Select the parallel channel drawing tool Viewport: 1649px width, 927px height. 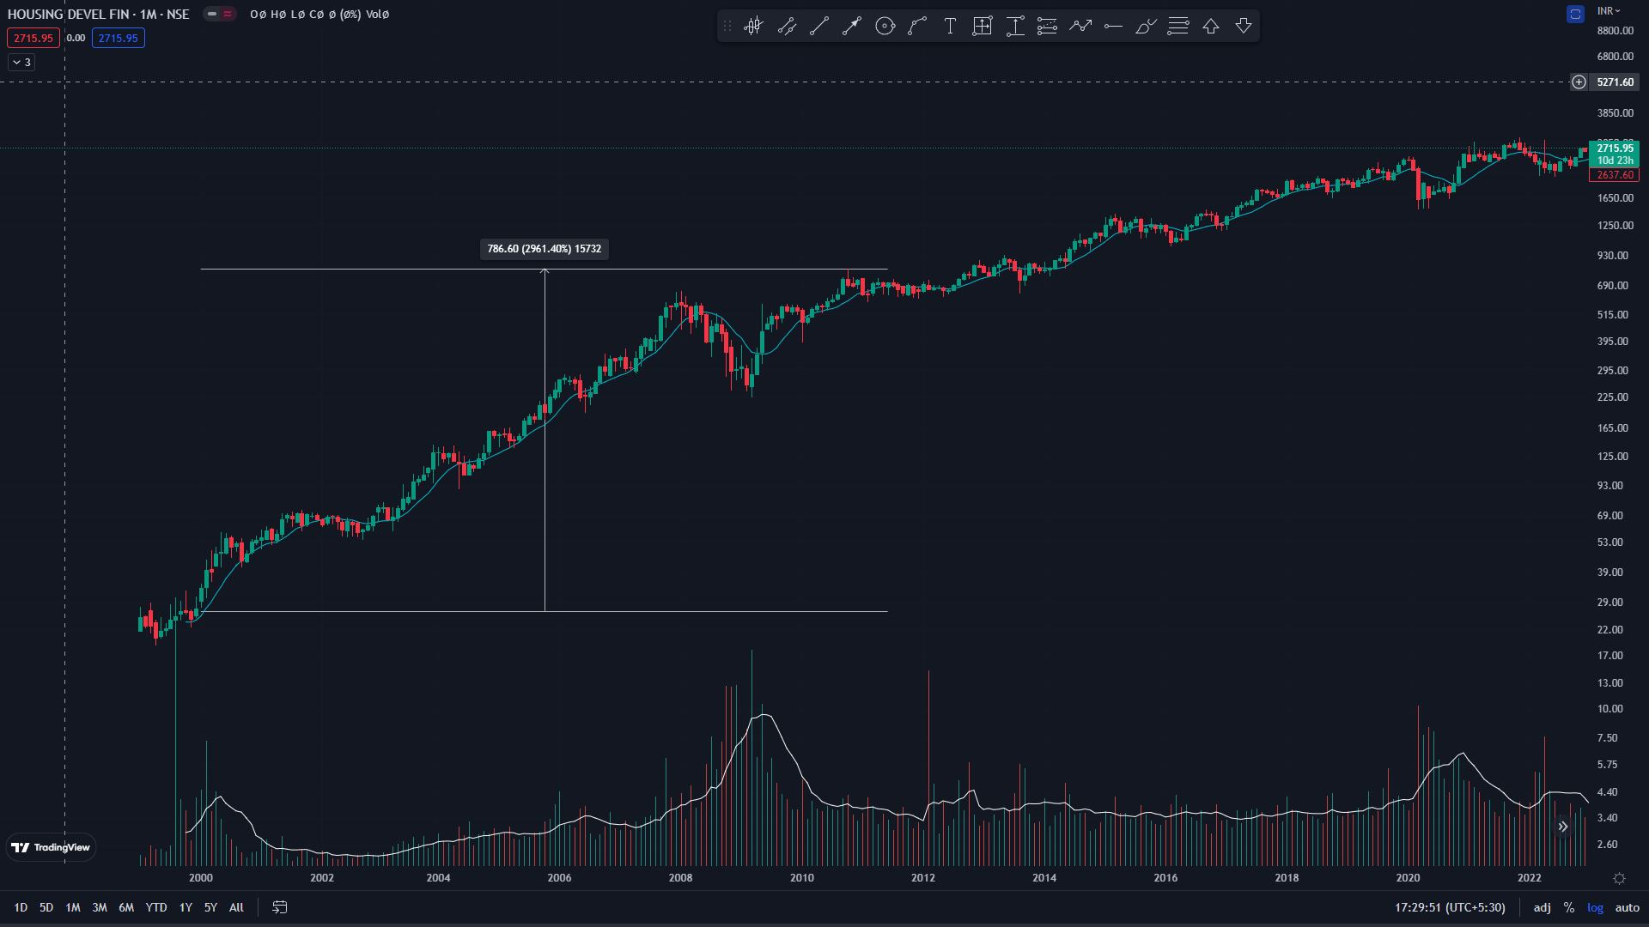[787, 27]
